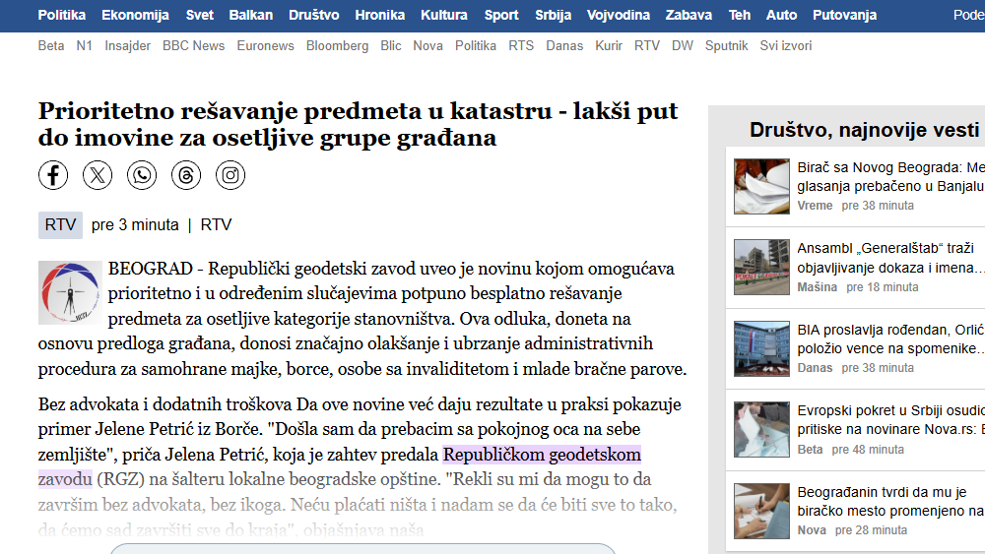Open the Auto category
The height and width of the screenshot is (554, 985).
point(781,15)
